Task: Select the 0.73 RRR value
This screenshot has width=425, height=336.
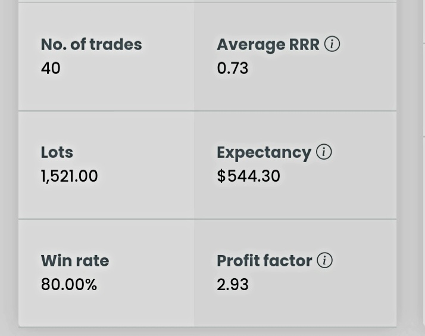Action: coord(232,69)
